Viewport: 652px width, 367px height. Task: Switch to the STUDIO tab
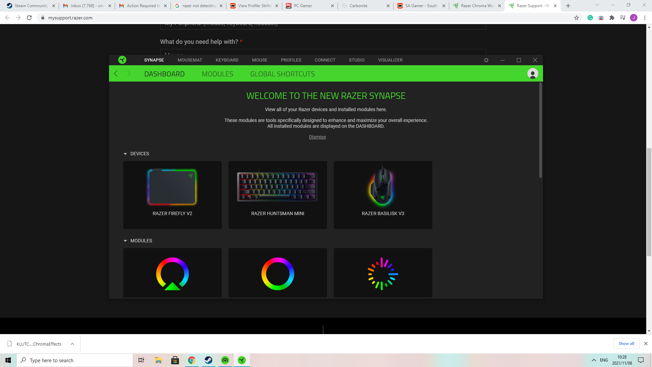(357, 60)
